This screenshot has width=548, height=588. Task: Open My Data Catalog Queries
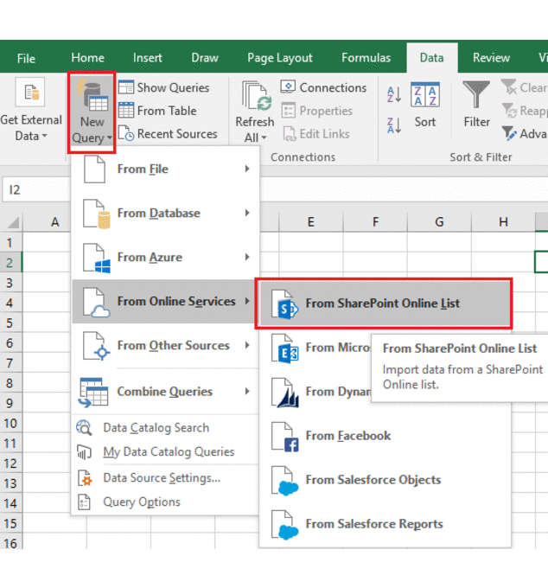pos(165,452)
